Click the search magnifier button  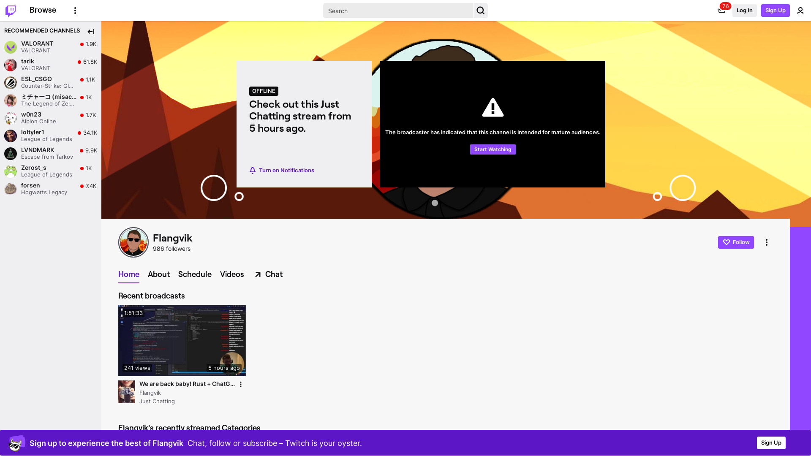(481, 11)
